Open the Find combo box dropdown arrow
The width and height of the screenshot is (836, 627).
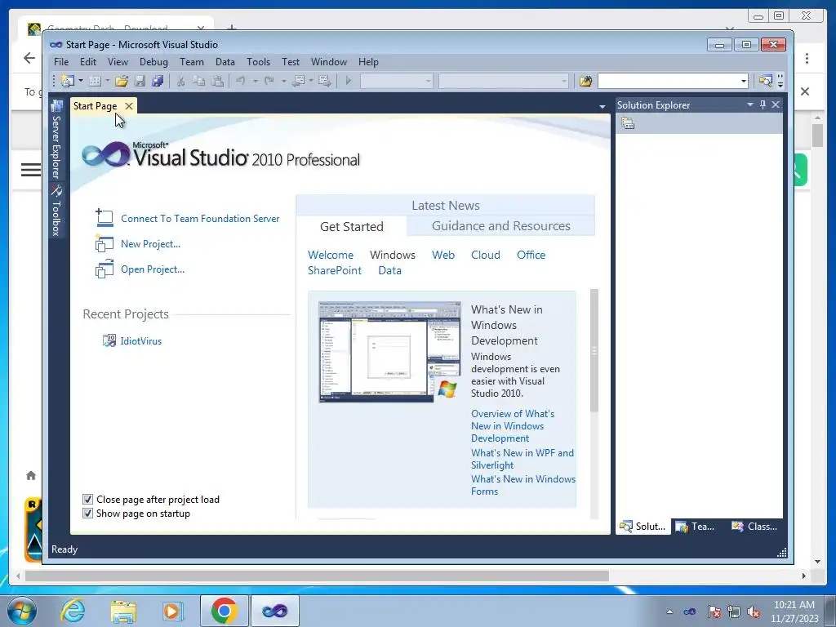744,81
